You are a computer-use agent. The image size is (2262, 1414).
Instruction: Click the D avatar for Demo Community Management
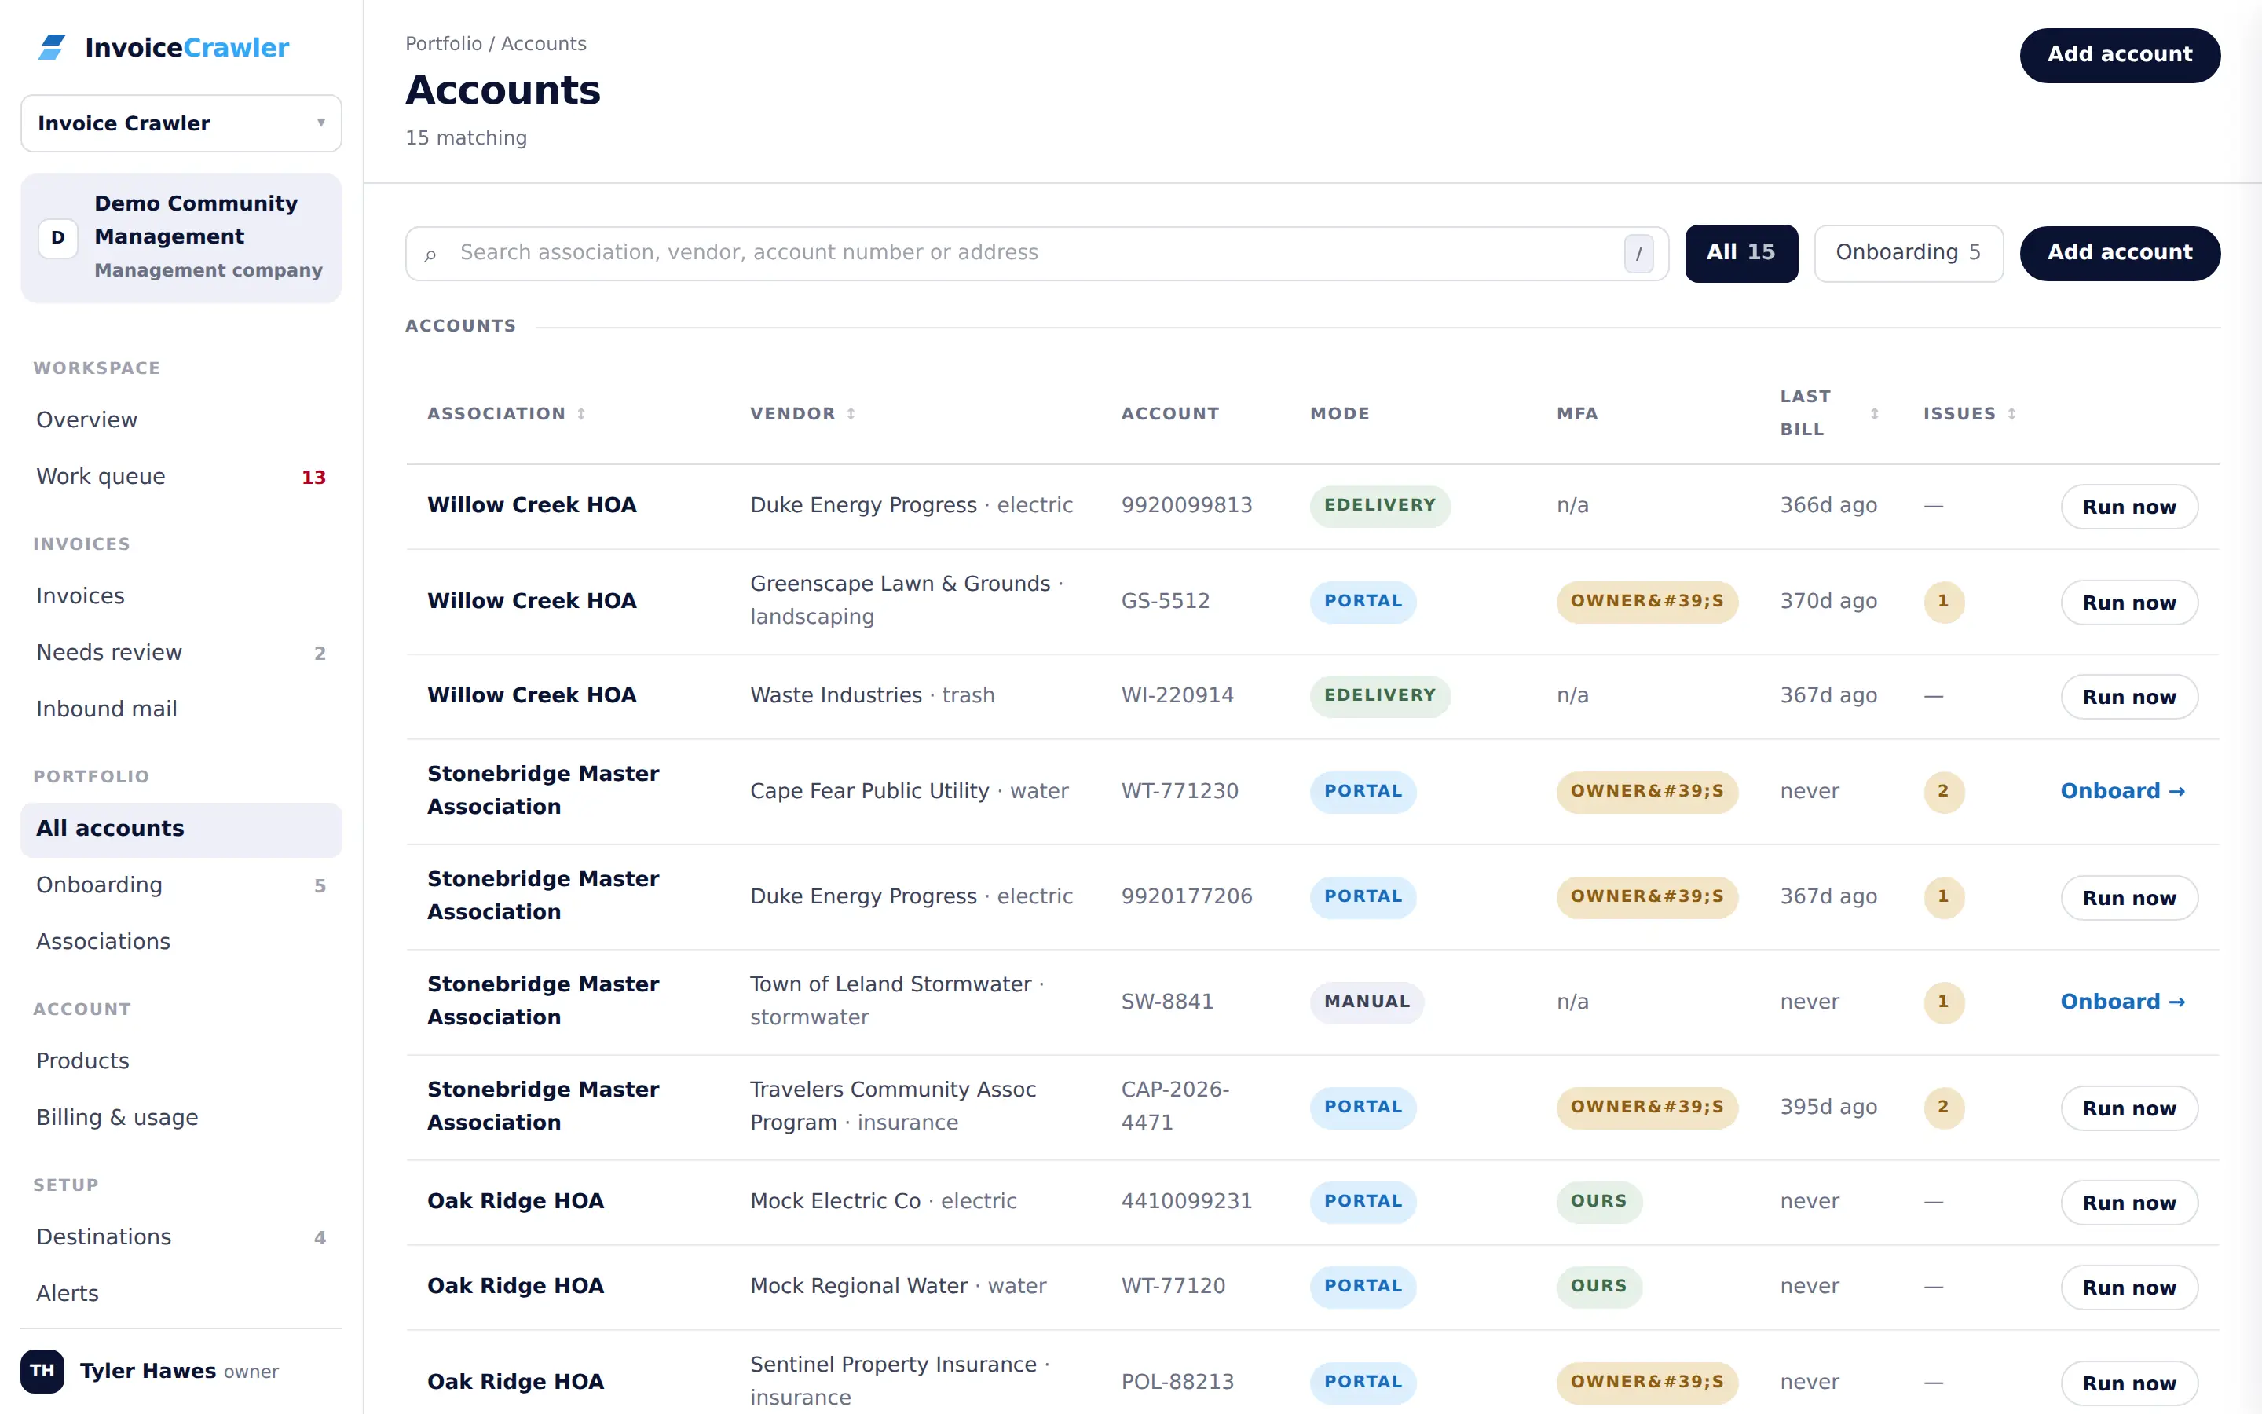(58, 237)
